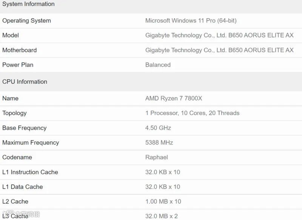
Task: Select the Model row's B650 AORUS ELITE AX text
Action: point(261,35)
